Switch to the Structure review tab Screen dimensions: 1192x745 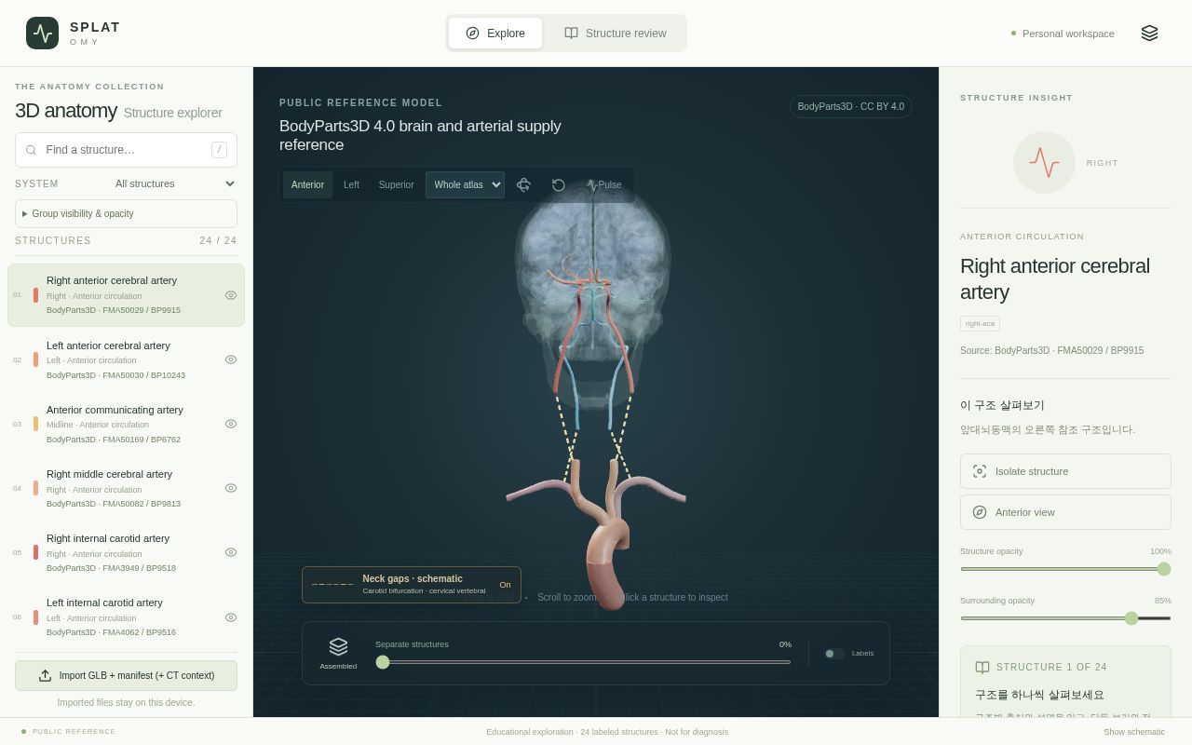click(616, 34)
